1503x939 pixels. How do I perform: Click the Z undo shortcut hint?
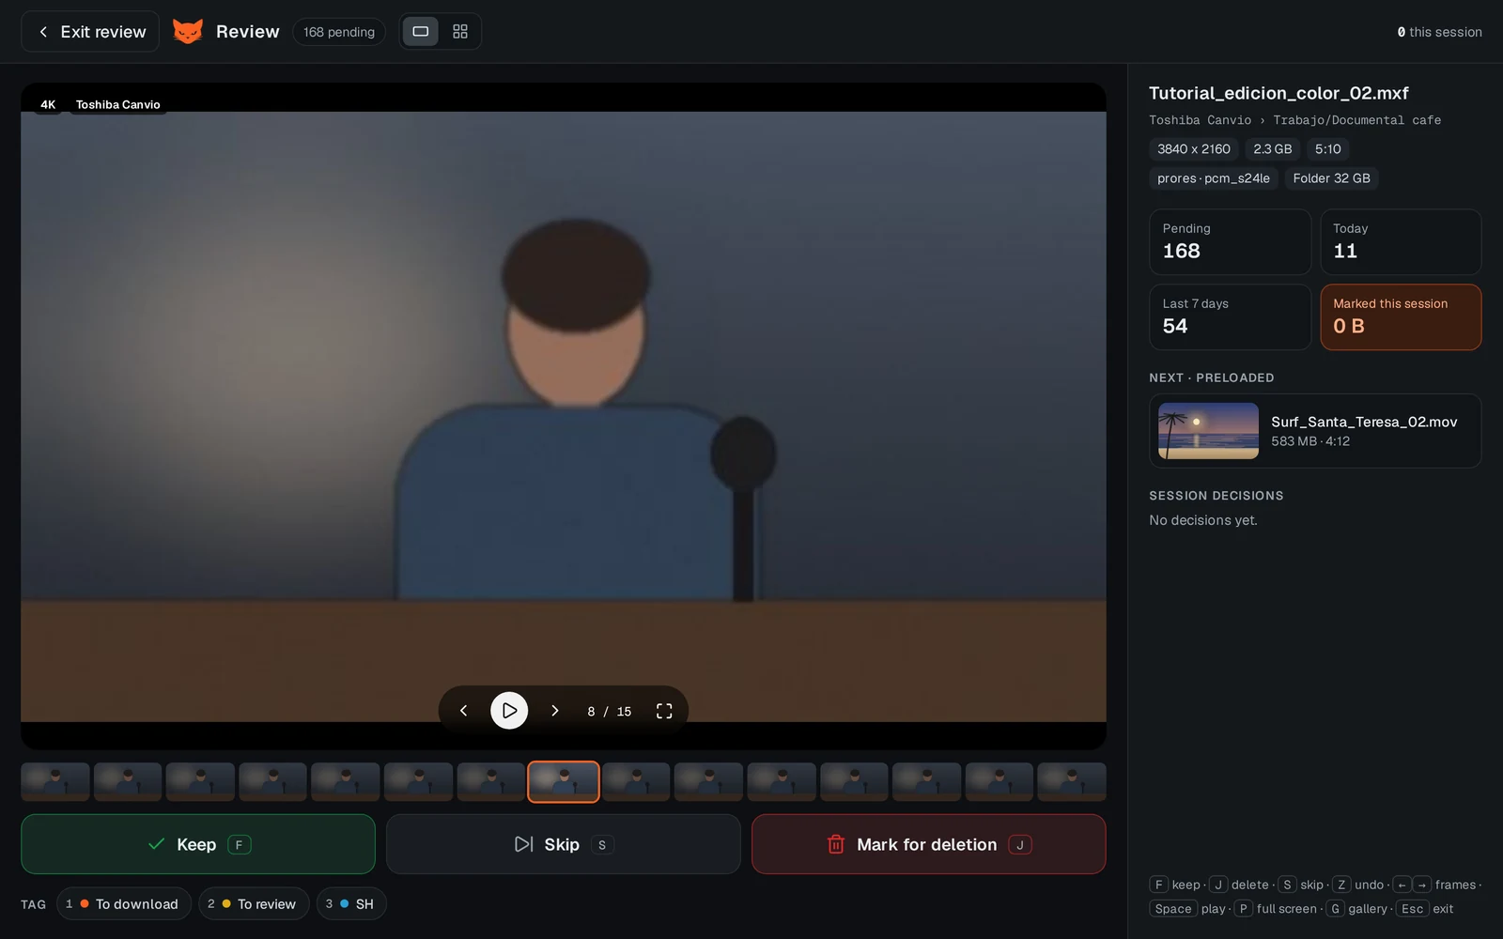click(x=1358, y=885)
